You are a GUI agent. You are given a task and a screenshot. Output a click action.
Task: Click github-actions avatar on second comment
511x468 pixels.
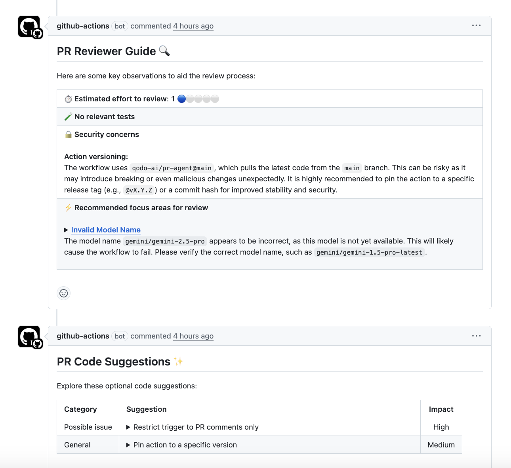pos(29,337)
